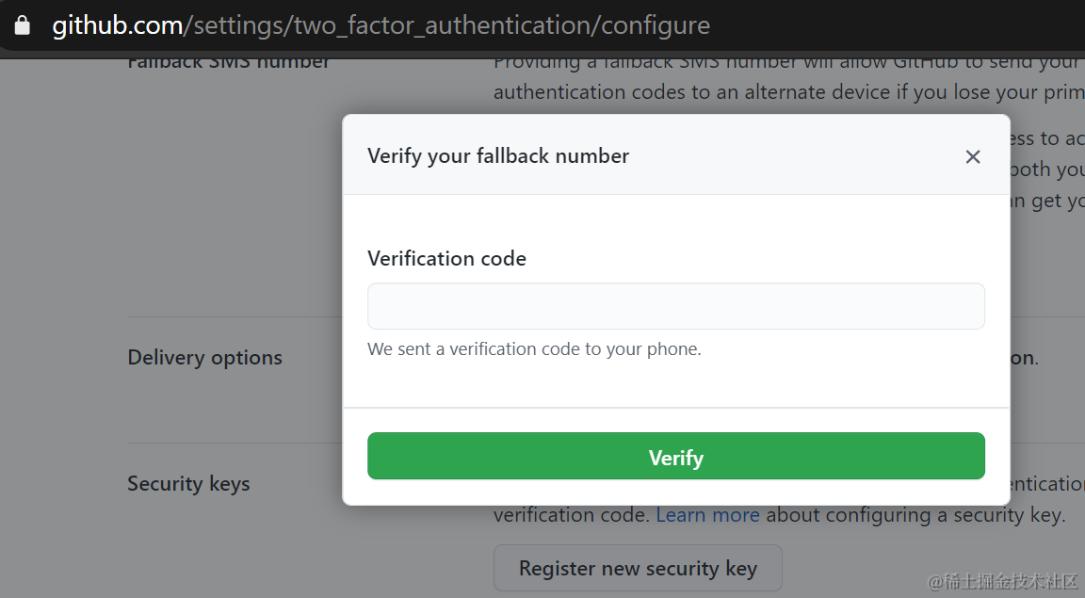Click the lock icon in address bar
The width and height of the screenshot is (1085, 598).
point(23,24)
